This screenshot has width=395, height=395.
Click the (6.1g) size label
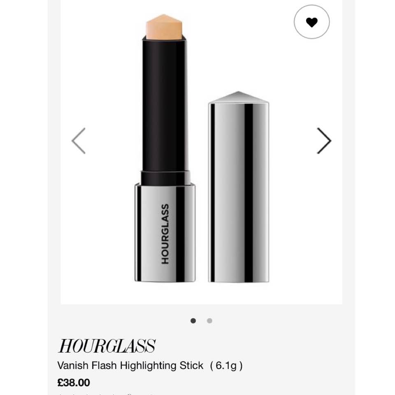[x=226, y=366]
